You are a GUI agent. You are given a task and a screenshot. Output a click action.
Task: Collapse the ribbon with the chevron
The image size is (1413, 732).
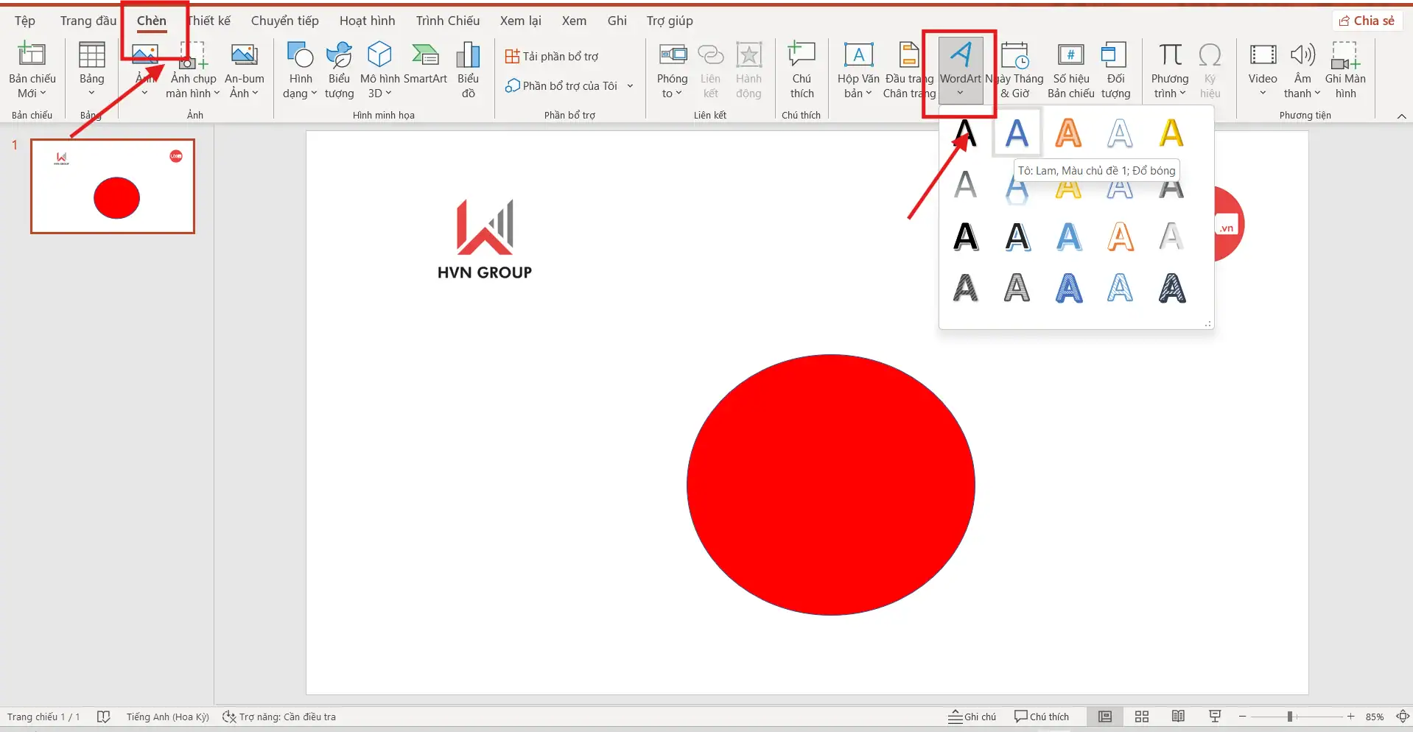[x=1401, y=116]
